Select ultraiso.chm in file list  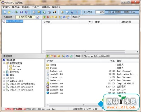[x=56, y=84]
